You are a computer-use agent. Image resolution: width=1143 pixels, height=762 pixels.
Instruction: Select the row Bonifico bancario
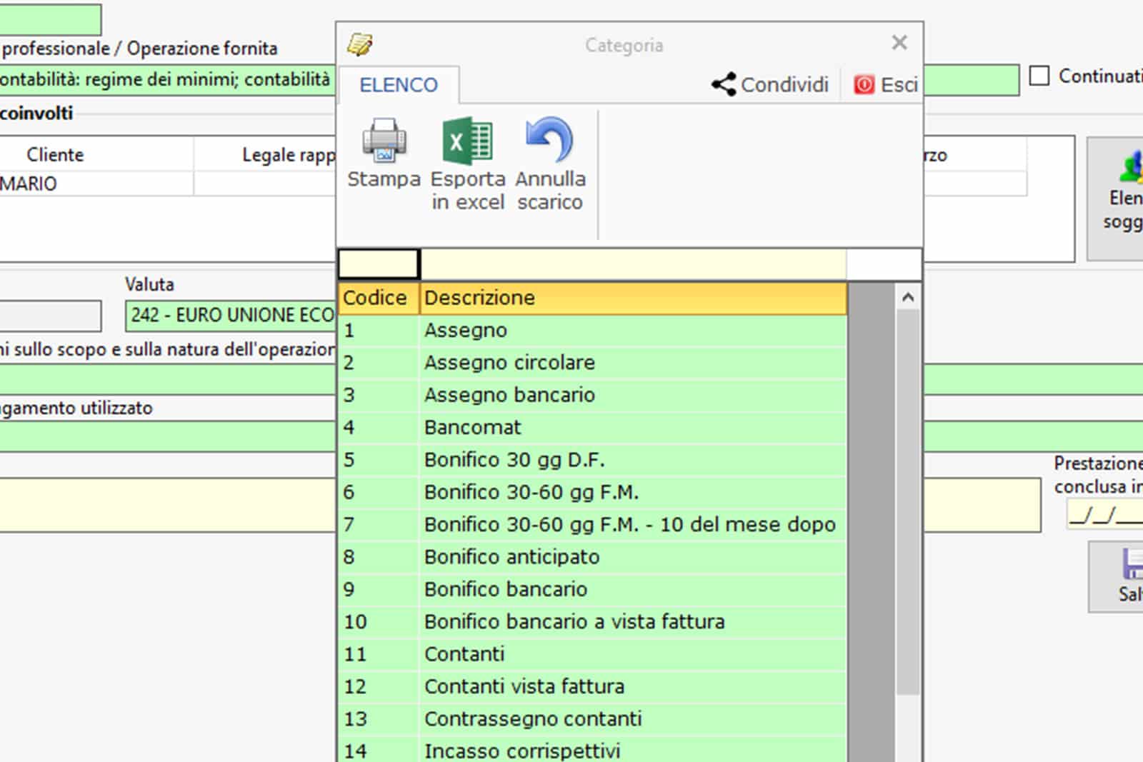click(x=592, y=589)
